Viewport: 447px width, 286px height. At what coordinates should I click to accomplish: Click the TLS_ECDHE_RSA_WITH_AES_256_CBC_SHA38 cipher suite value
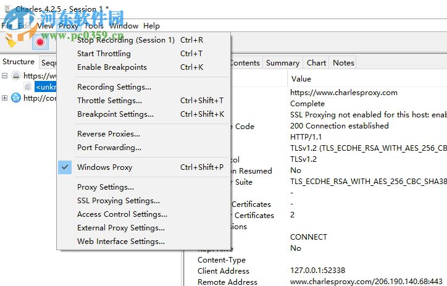pos(369,182)
